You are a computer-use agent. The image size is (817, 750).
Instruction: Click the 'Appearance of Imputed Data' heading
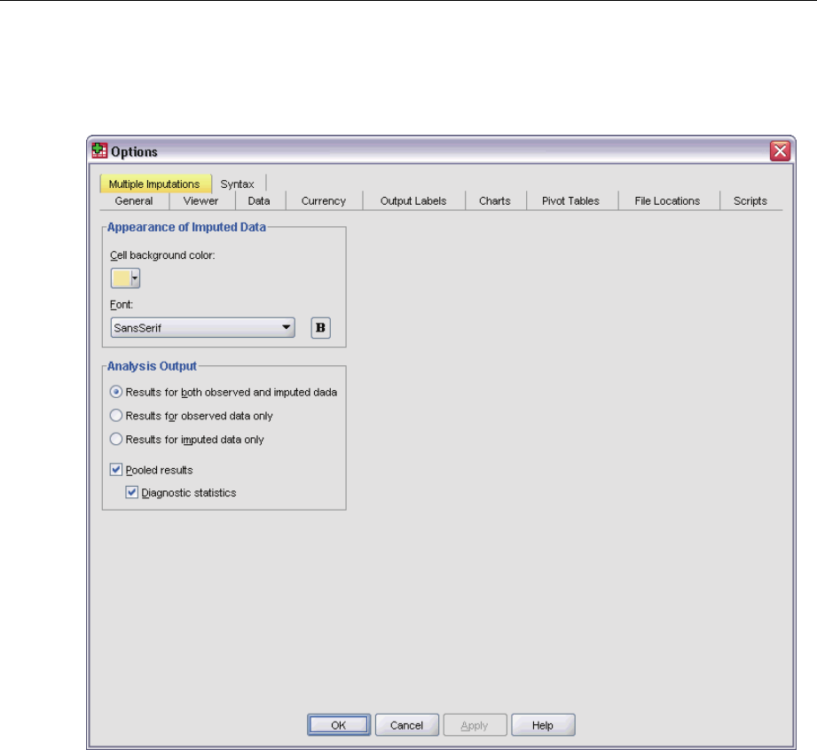click(x=186, y=227)
